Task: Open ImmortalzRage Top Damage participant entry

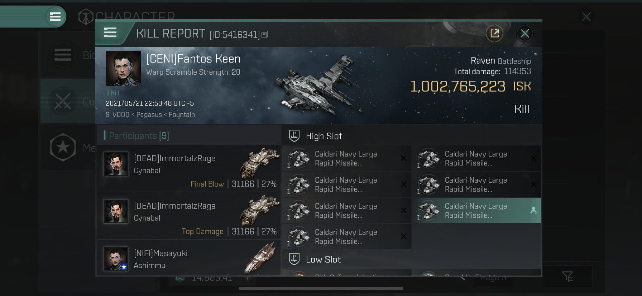Action: pos(188,216)
